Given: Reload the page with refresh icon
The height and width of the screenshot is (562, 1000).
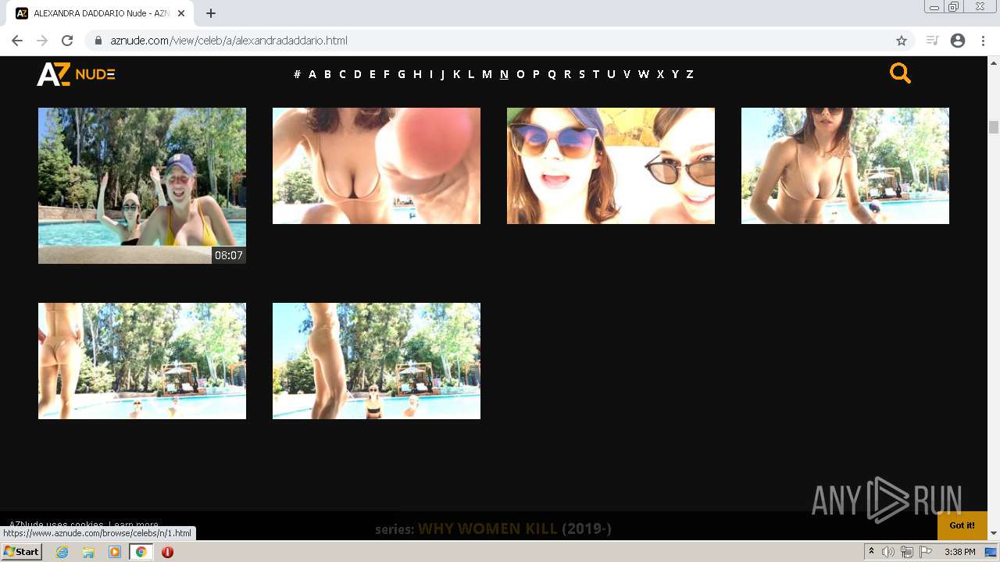Looking at the screenshot, I should click(x=67, y=41).
